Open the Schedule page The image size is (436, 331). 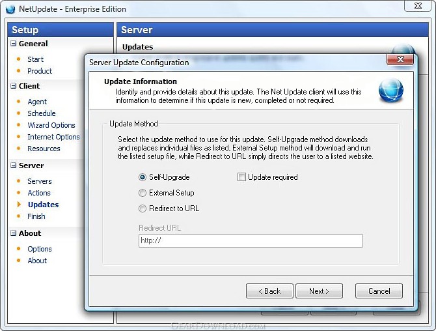pyautogui.click(x=42, y=113)
